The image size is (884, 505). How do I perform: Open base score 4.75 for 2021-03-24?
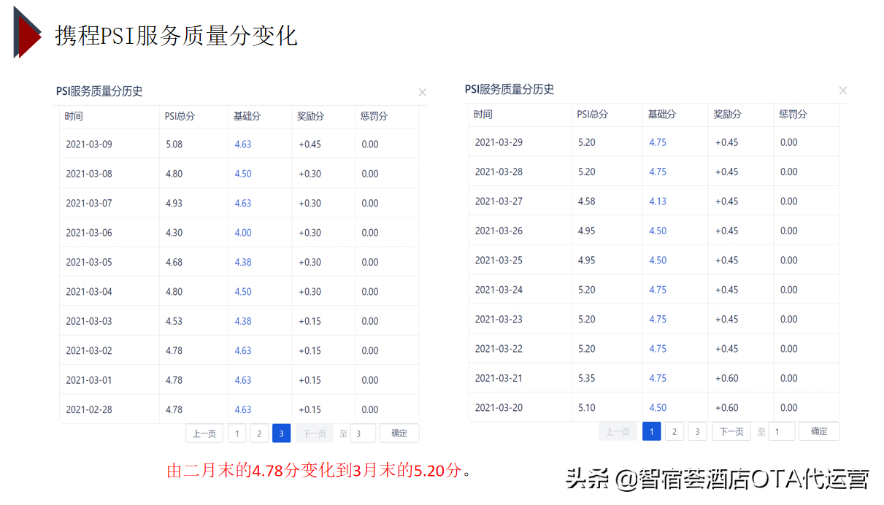[658, 290]
